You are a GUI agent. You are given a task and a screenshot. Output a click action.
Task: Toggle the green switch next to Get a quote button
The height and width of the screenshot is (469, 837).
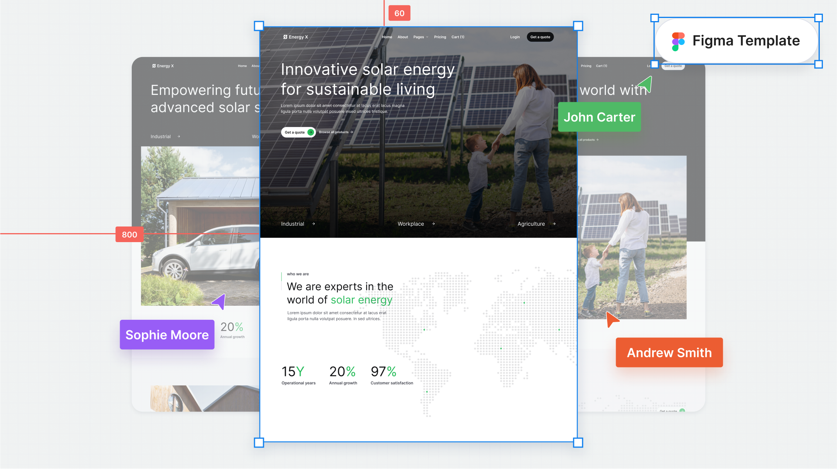pos(310,132)
